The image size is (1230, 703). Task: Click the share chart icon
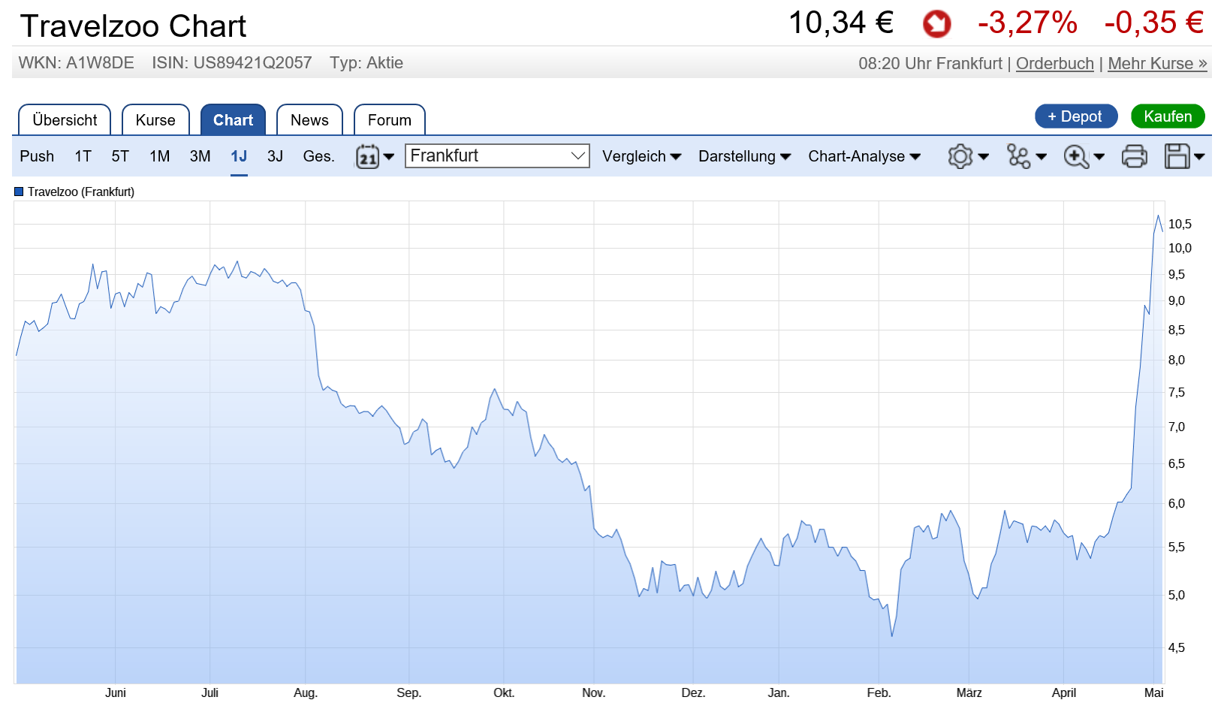[x=1019, y=156]
